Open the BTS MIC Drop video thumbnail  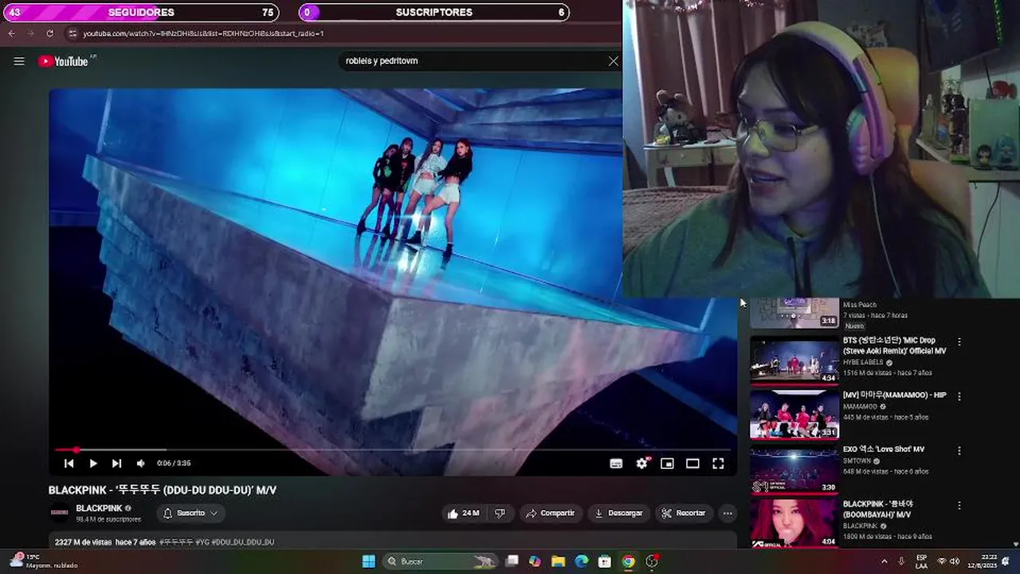pos(794,360)
